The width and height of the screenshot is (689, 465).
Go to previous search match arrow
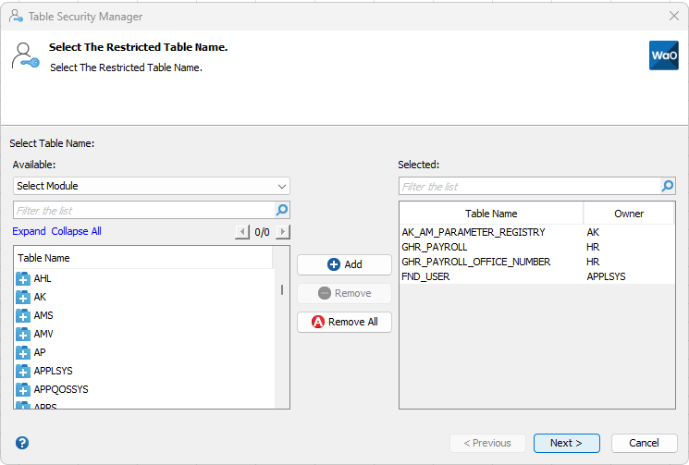[243, 232]
